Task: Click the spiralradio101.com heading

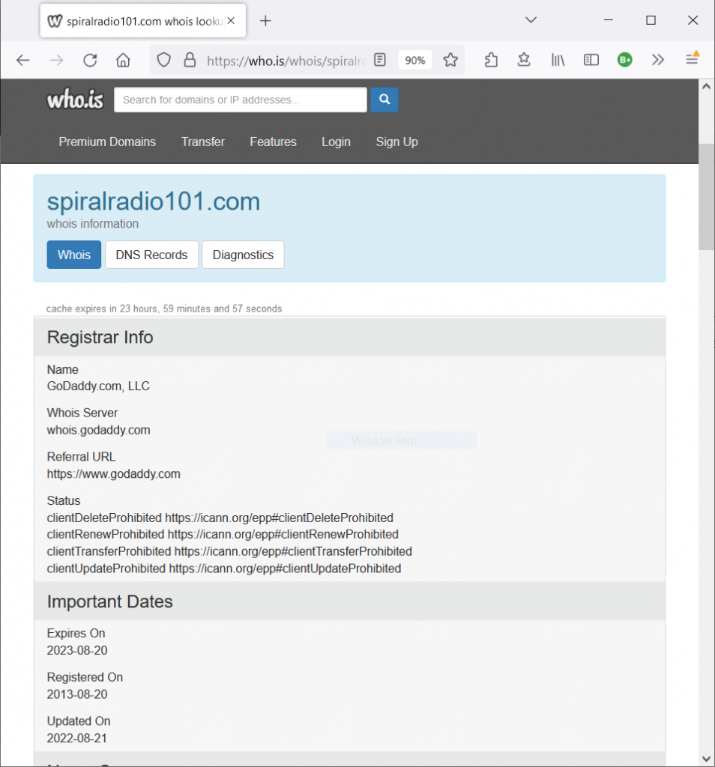Action: (x=153, y=201)
